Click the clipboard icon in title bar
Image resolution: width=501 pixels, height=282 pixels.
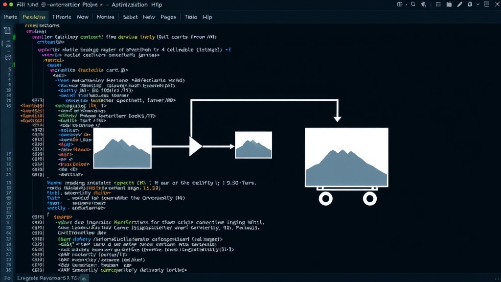tap(470, 4)
